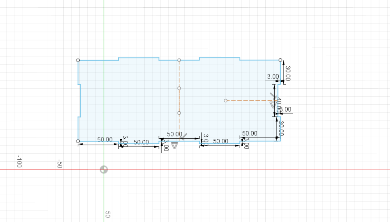This screenshot has height=222, width=390.
Task: Select the middle 50.00 dimension crossing the construction line
Action: pos(175,134)
